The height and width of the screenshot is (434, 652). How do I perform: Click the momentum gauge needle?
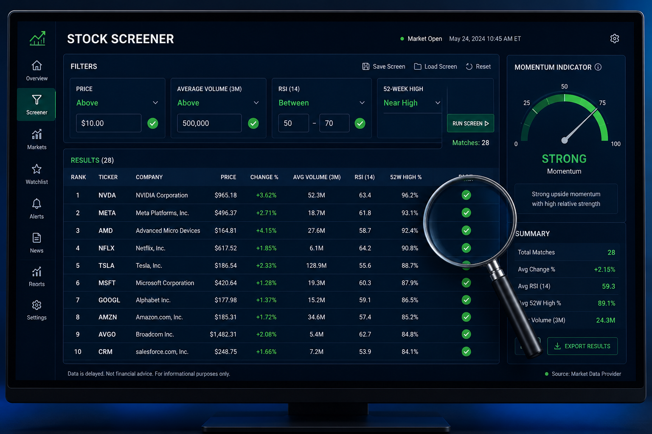pyautogui.click(x=580, y=125)
